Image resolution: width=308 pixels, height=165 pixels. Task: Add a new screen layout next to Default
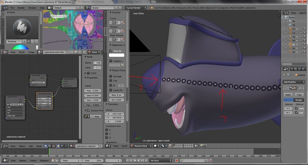[79, 8]
